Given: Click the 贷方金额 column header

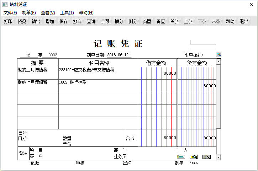Looking at the screenshot, I should (197, 63).
